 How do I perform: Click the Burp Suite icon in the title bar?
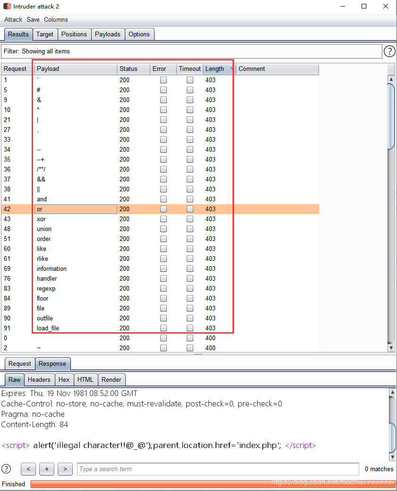[7, 6]
